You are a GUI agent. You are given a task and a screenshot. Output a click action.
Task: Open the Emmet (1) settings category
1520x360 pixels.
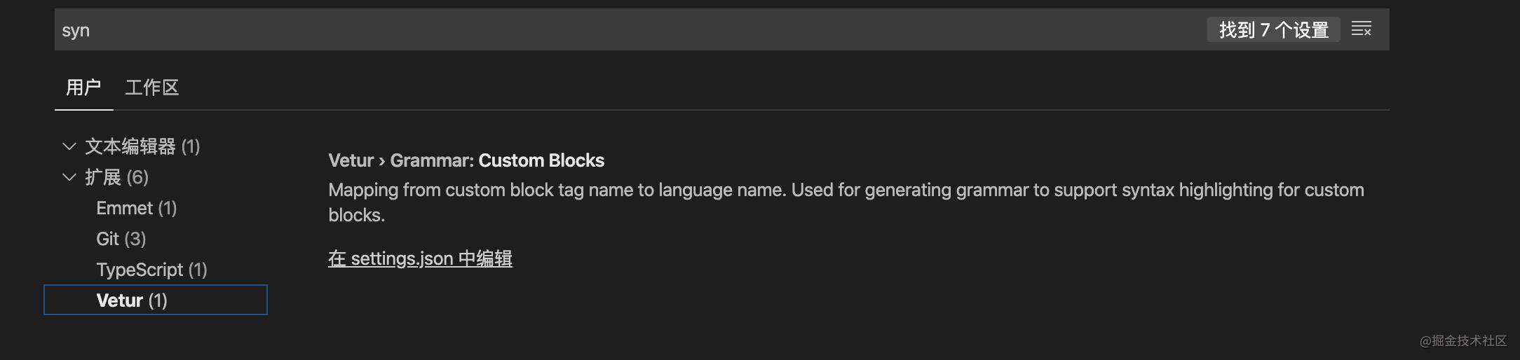[x=137, y=208]
